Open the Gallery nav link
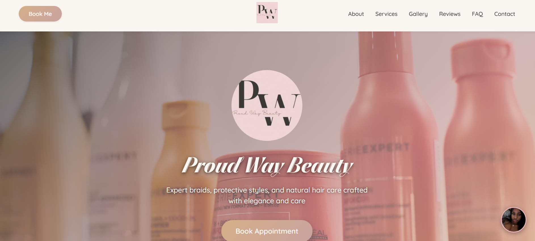Screen dimensions: 535x241 [x=418, y=14]
